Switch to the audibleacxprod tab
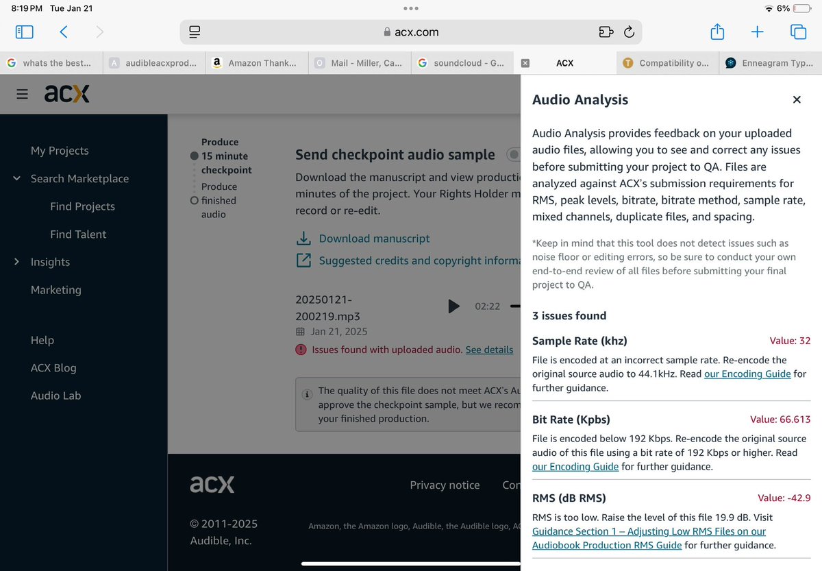 154,62
